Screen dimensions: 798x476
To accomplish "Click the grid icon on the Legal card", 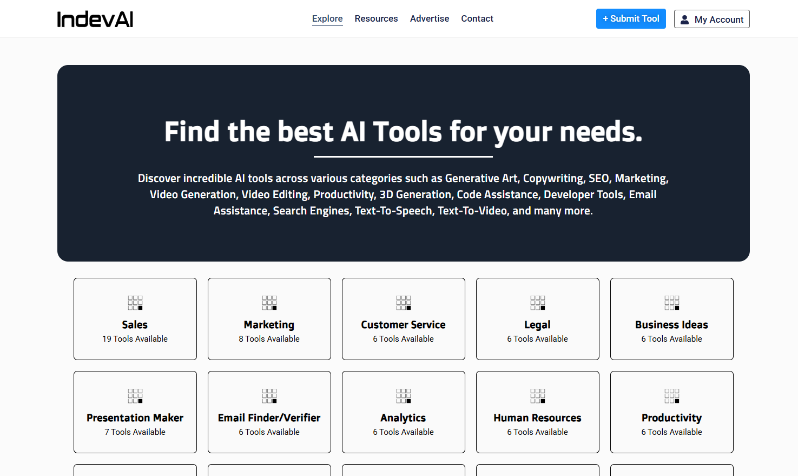I will (x=537, y=303).
